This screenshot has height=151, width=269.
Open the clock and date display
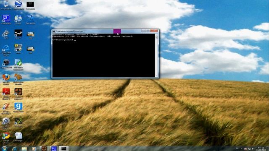pyautogui.click(x=261, y=148)
